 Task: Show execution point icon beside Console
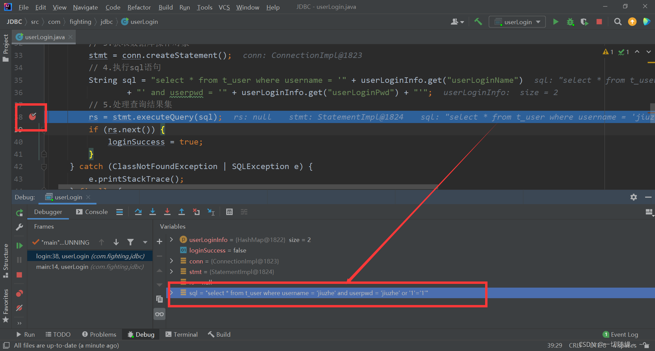click(x=119, y=212)
